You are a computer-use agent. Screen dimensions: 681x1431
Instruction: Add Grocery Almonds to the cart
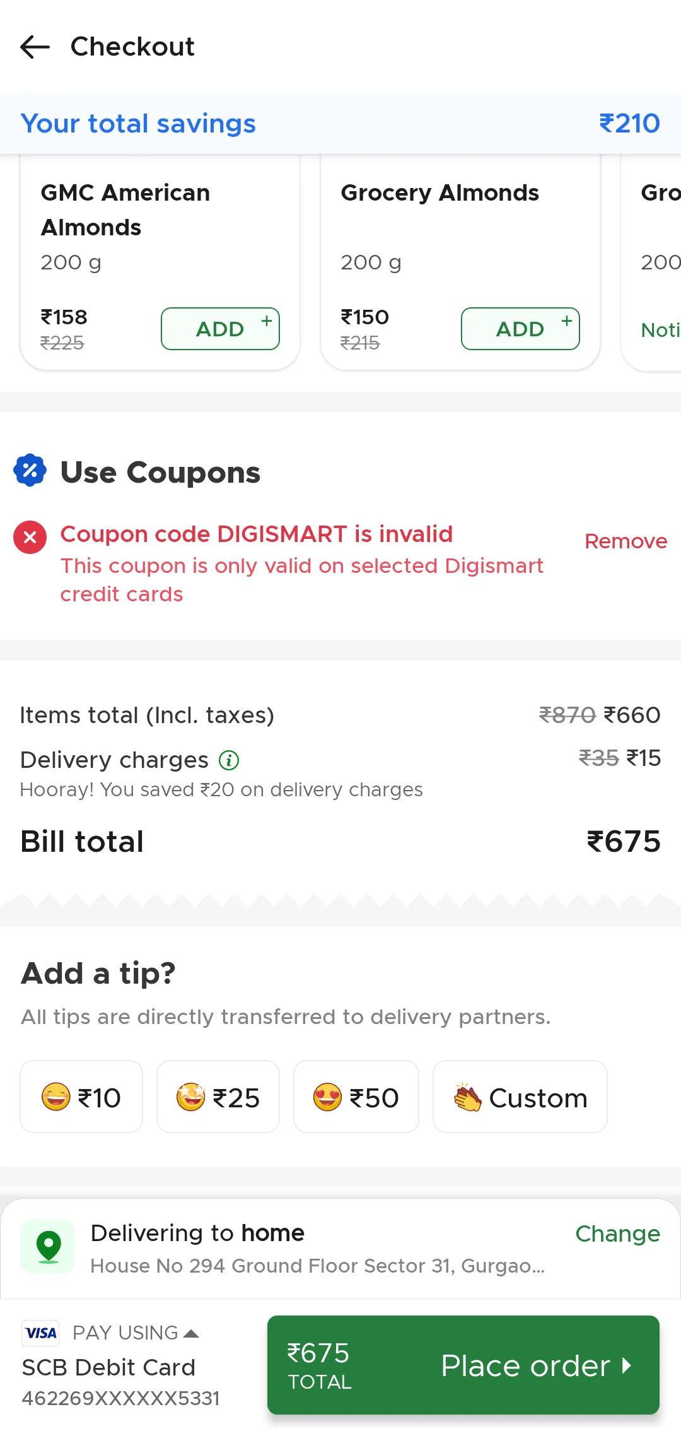pyautogui.click(x=520, y=329)
